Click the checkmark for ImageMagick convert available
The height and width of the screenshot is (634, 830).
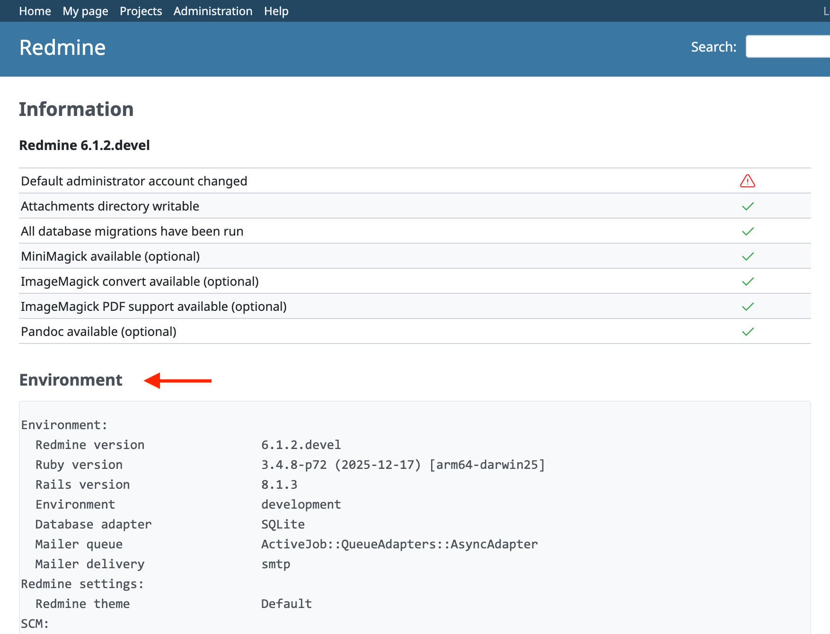[748, 282]
